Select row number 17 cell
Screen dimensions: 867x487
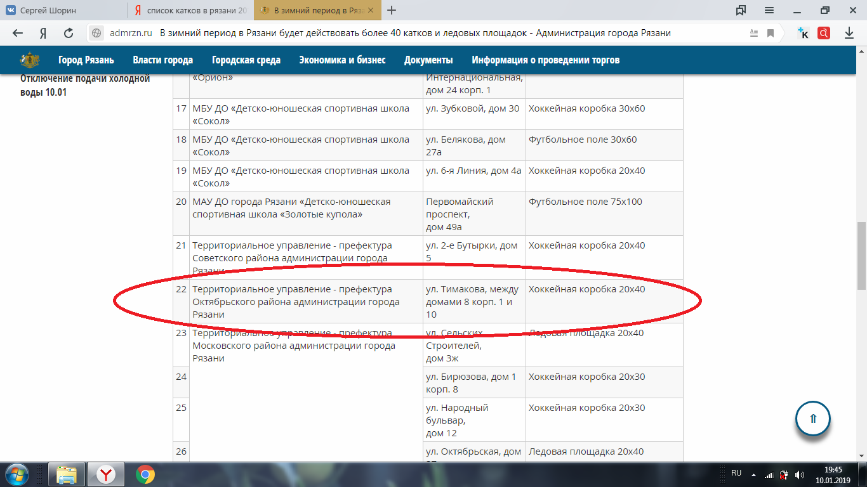pyautogui.click(x=181, y=114)
